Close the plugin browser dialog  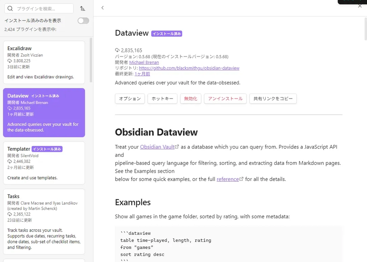coord(360,6)
